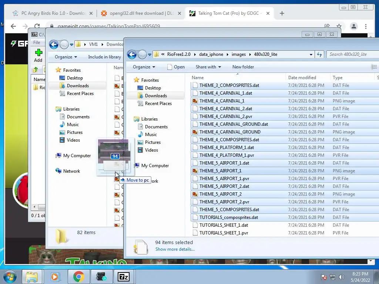This screenshot has width=379, height=284.
Task: Change view using the view icon on toolbar
Action: pyautogui.click(x=374, y=67)
